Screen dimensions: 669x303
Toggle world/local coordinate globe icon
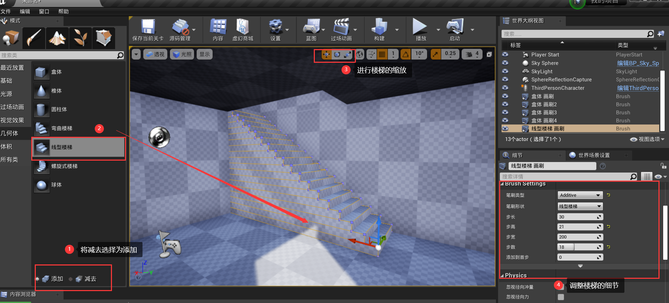coord(359,54)
